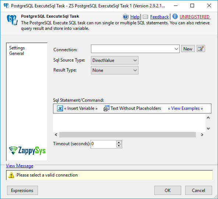
Task: Maximize the dialog window
Action: click(x=192, y=6)
